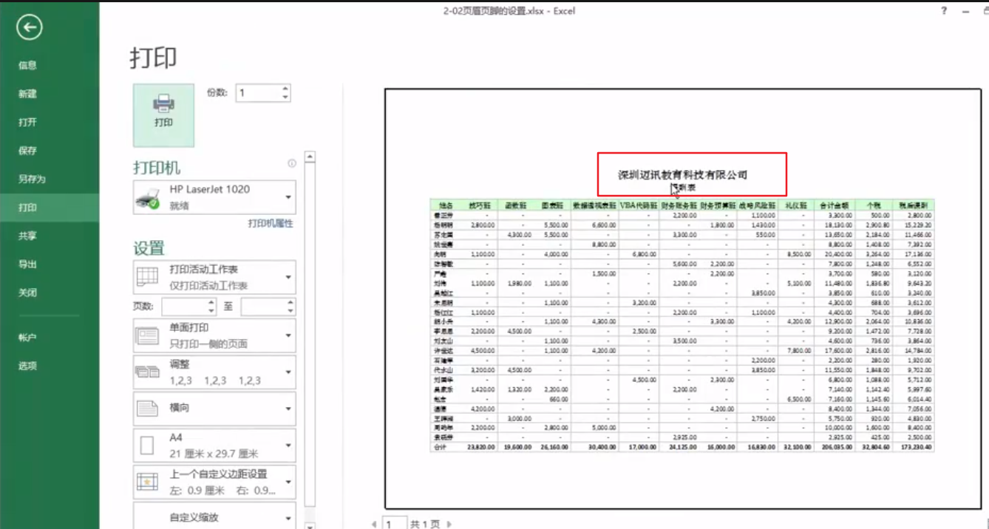Increase copies with the 份数 up arrow
The width and height of the screenshot is (989, 529).
[x=285, y=89]
